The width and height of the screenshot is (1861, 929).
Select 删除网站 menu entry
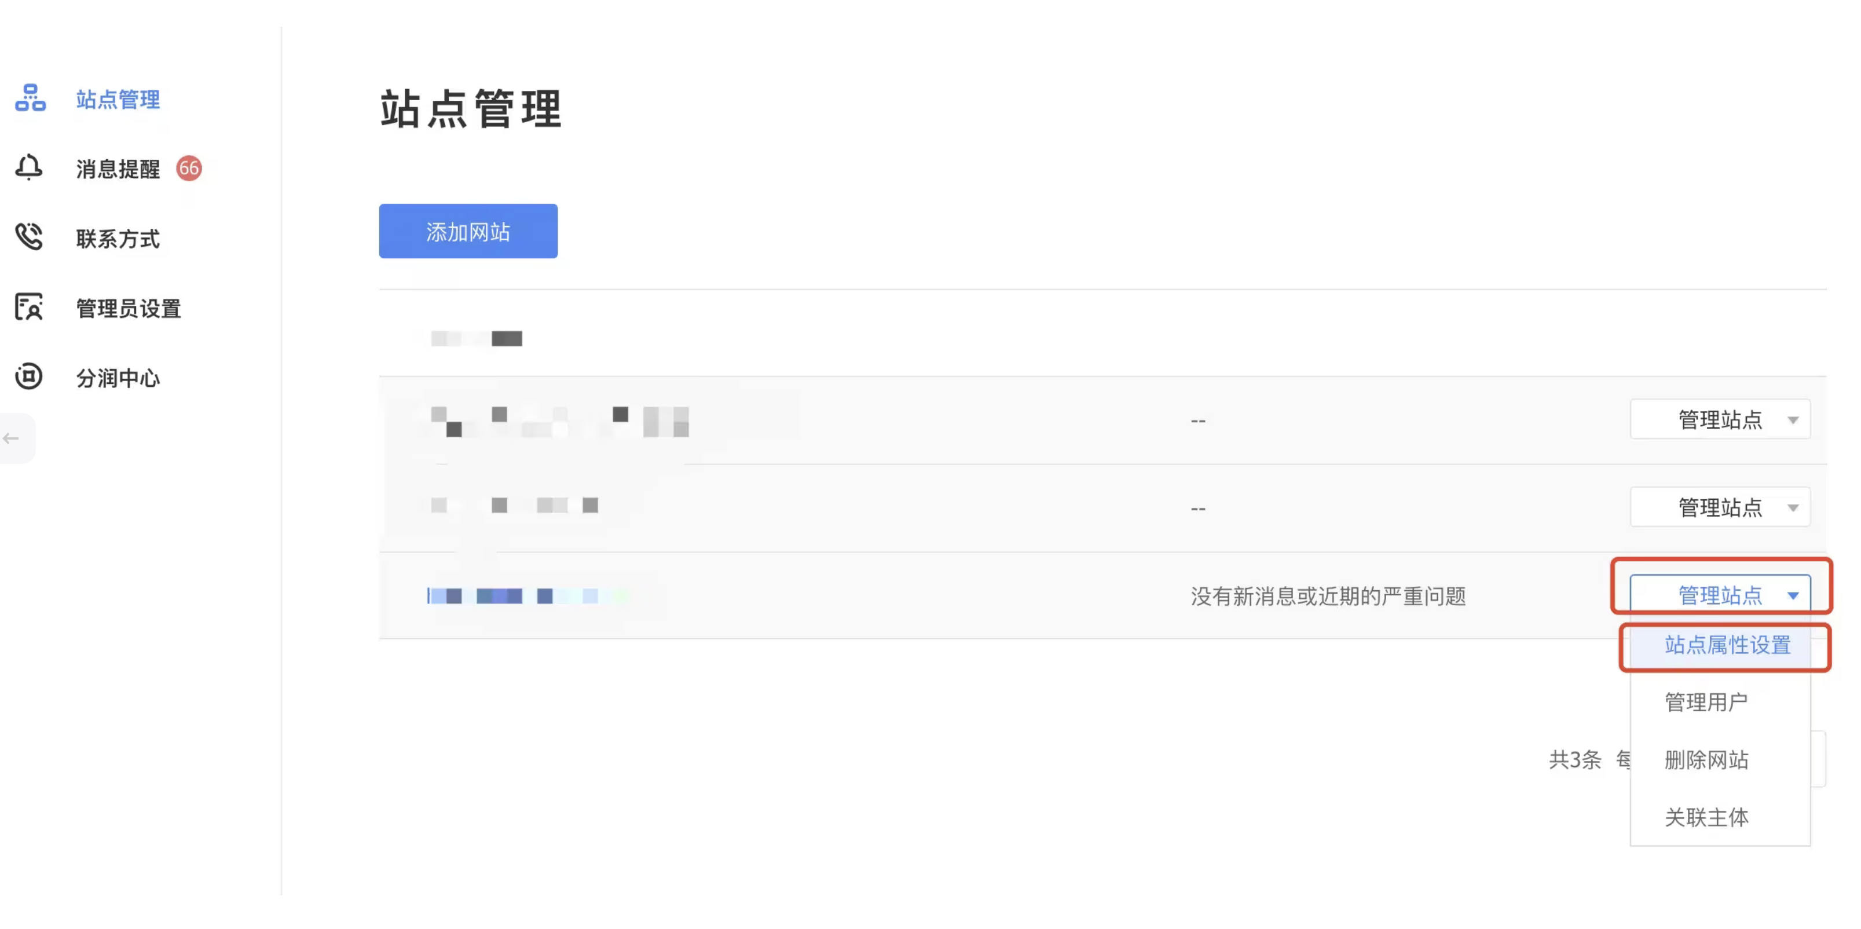[1706, 759]
